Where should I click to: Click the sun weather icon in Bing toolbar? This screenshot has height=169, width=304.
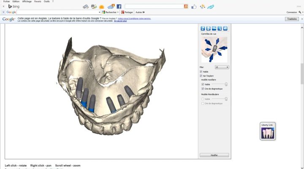click(x=101, y=7)
